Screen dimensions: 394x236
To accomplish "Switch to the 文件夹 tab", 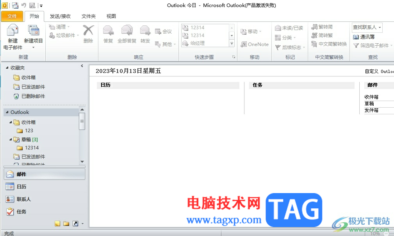I will tap(89, 16).
